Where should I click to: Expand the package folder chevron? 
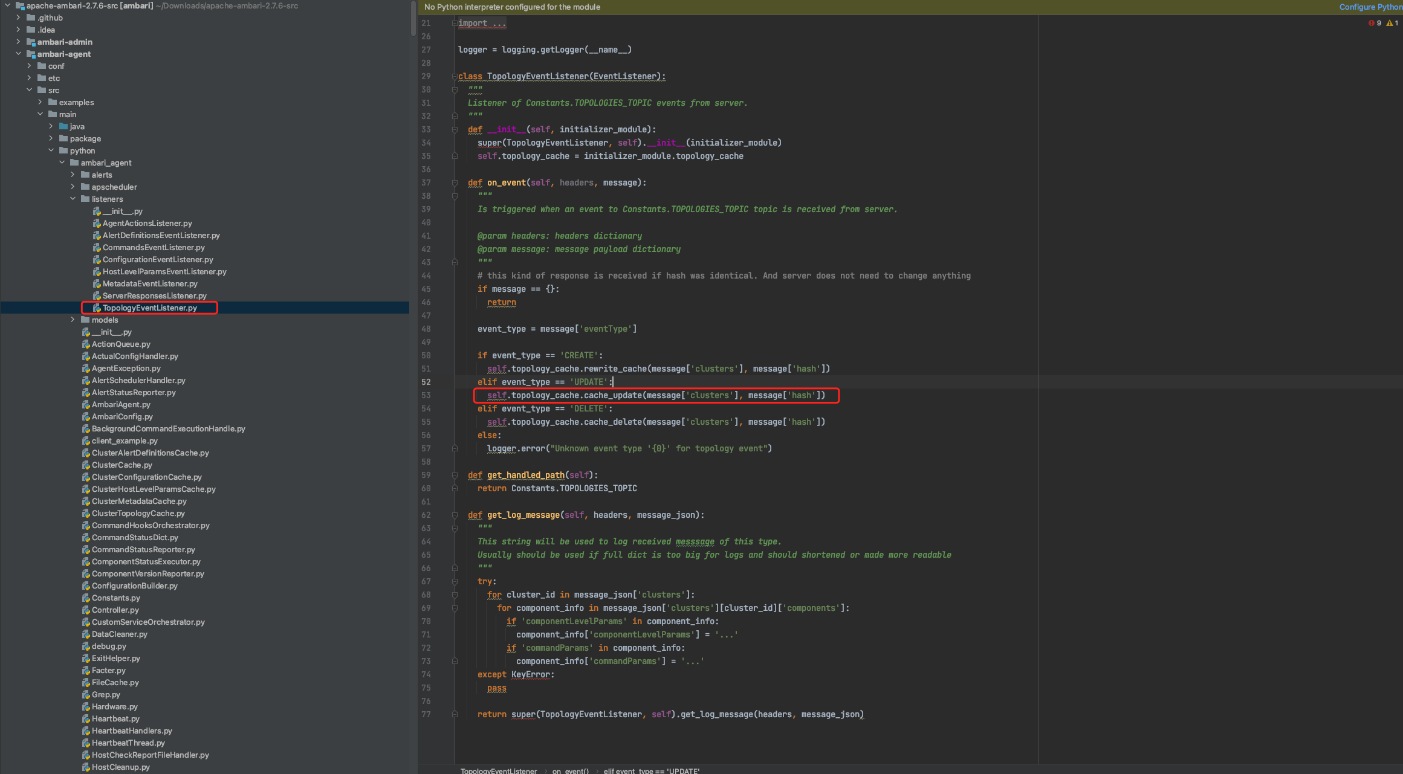[x=51, y=138]
